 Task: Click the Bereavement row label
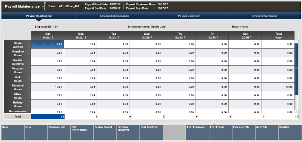tap(17, 111)
